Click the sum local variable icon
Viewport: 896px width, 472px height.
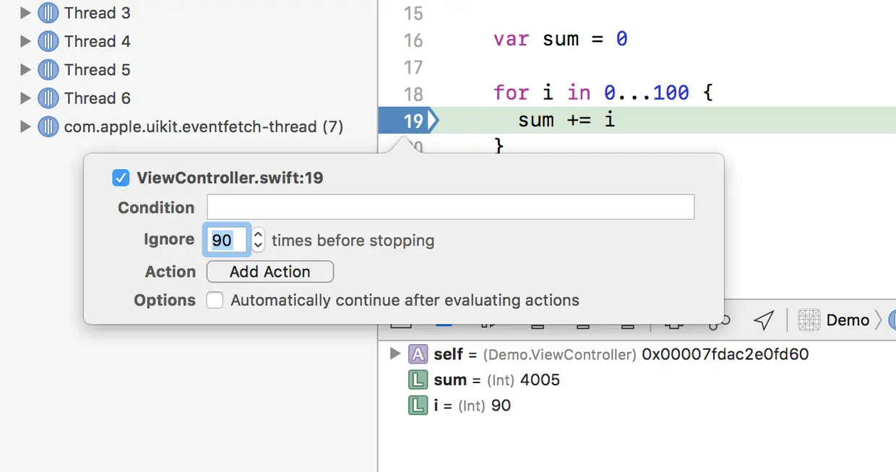(x=418, y=380)
